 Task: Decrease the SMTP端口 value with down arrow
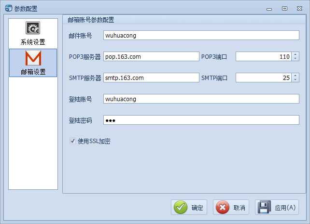click(x=296, y=80)
